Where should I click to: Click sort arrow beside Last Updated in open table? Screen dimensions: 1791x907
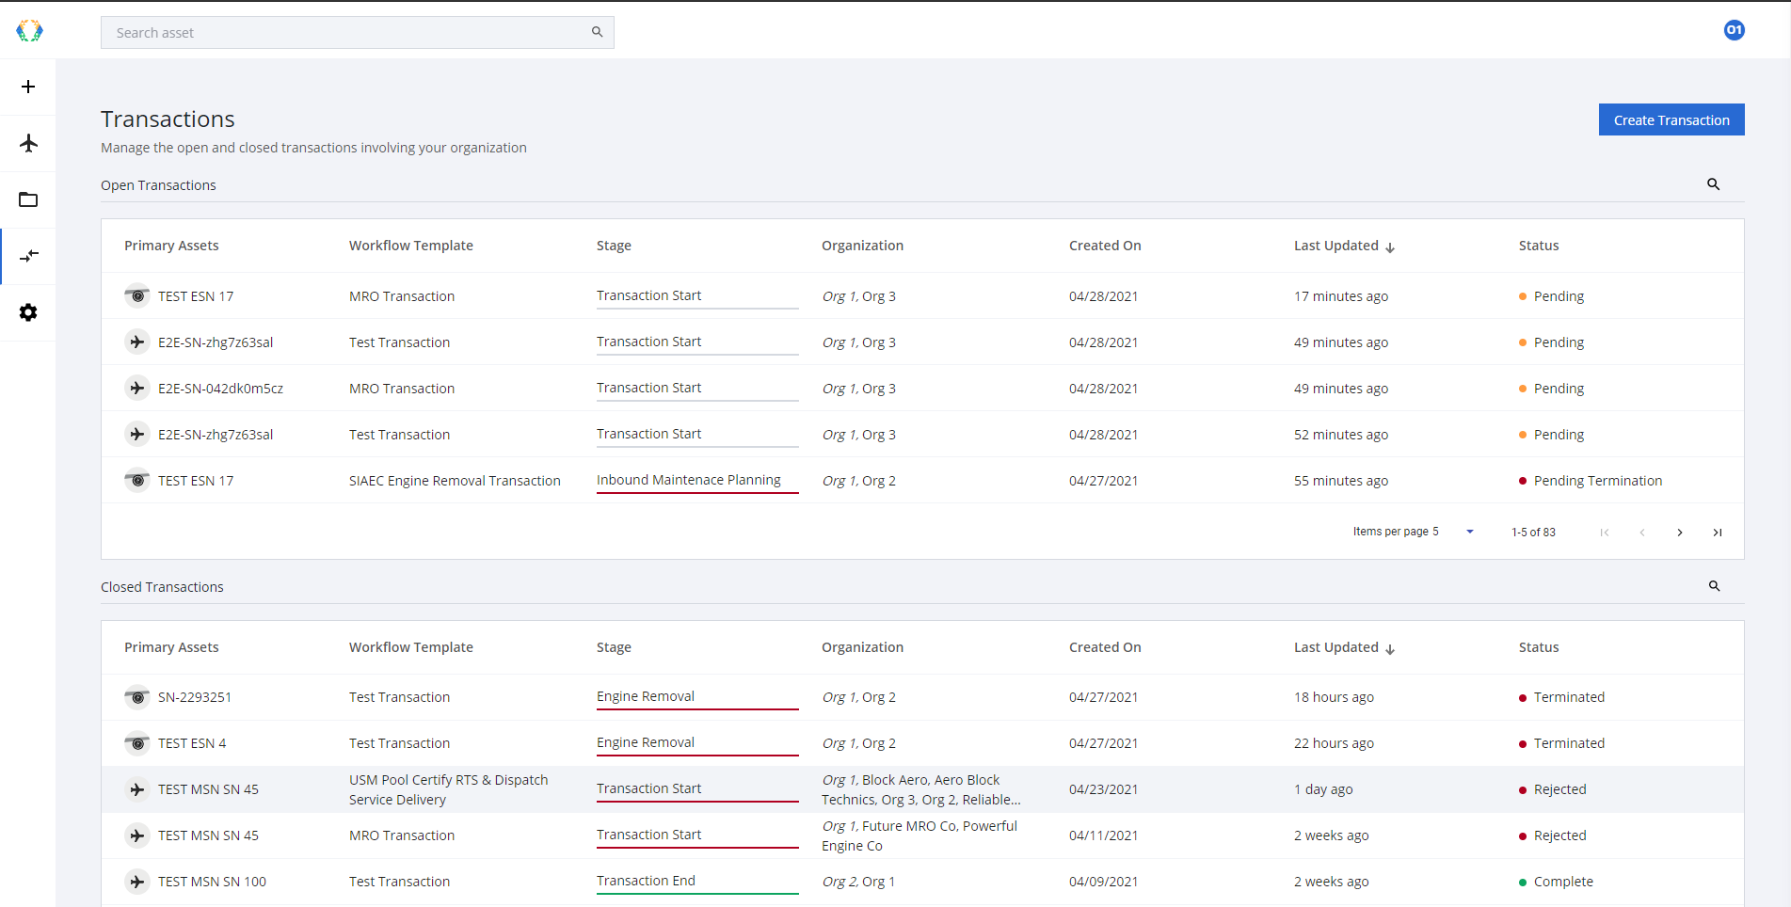[x=1390, y=247]
